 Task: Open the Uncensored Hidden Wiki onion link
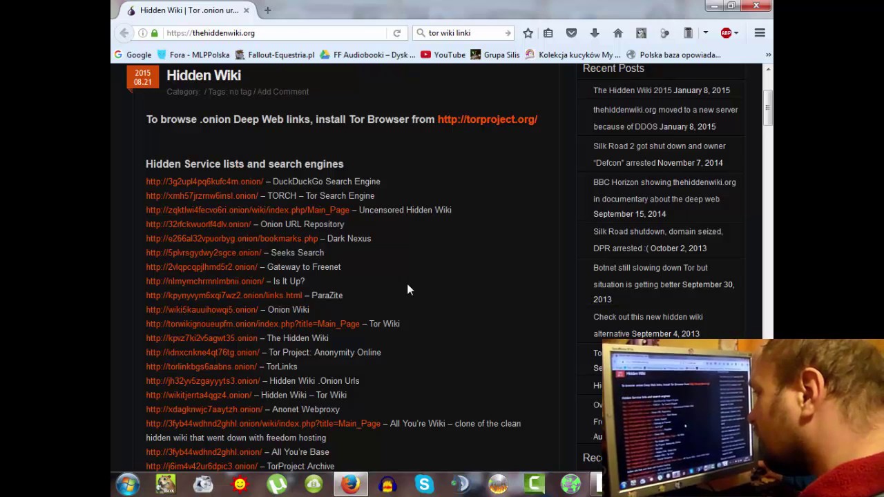[x=247, y=210]
